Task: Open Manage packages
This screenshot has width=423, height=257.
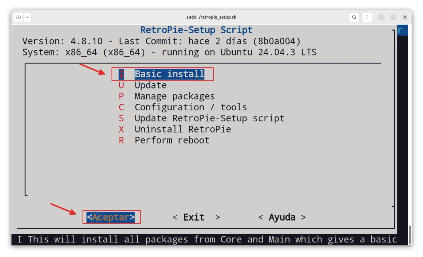Action: pyautogui.click(x=174, y=96)
